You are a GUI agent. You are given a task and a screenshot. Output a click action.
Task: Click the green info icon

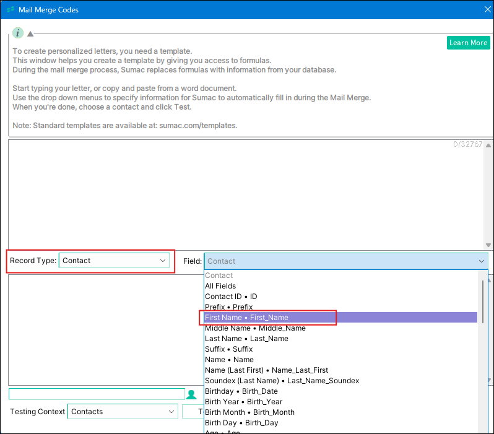(18, 33)
